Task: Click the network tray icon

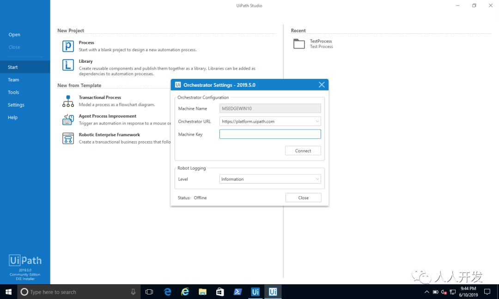Action: 452,292
